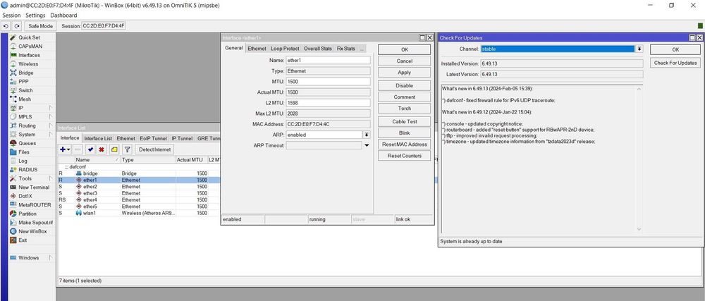Click the funnel Filter icon
705x301 pixels.
[127, 149]
